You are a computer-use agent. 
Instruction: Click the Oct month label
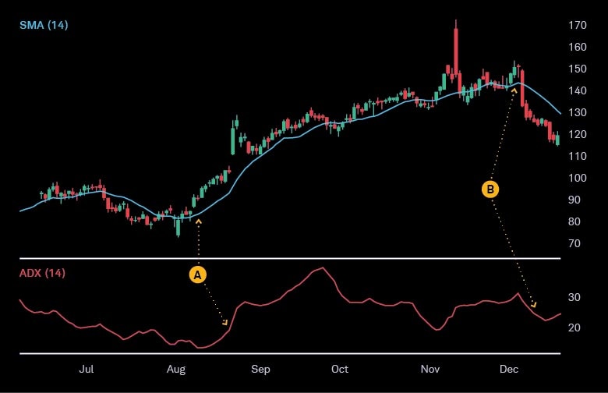[x=340, y=369]
